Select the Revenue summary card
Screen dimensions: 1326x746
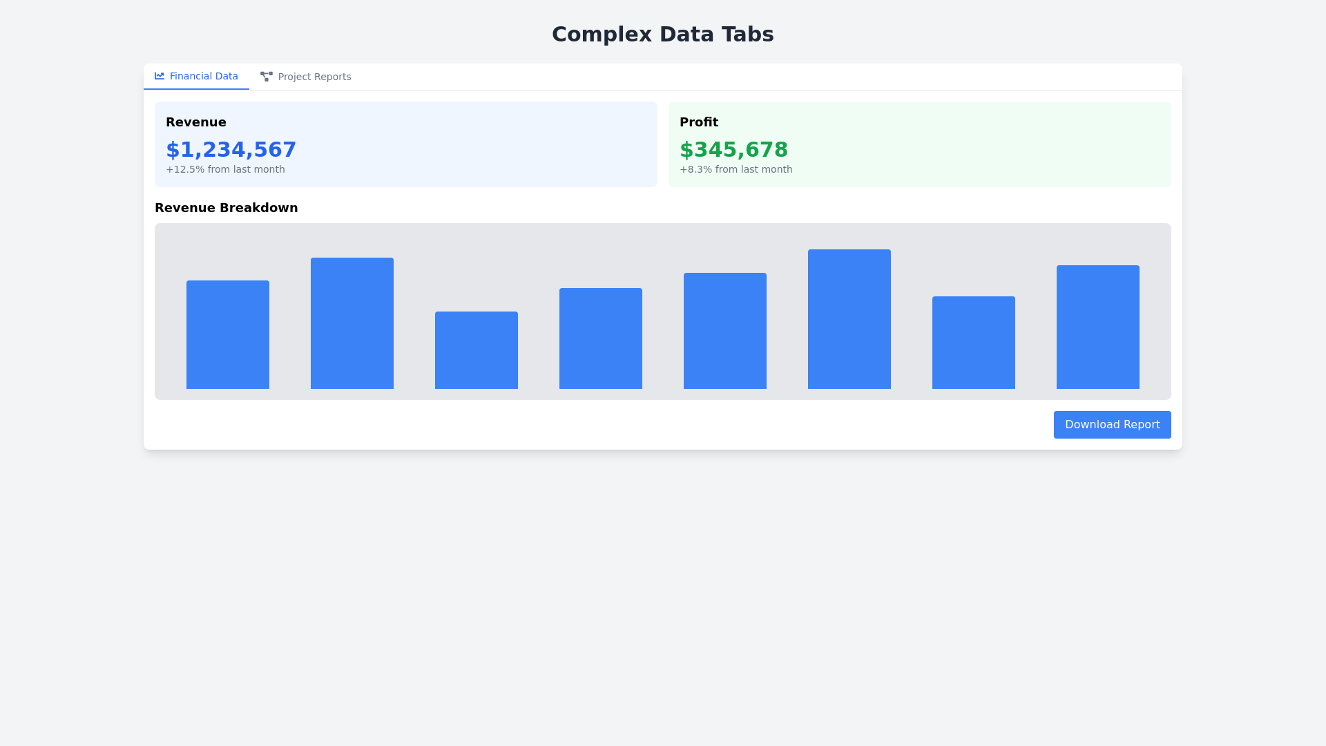pyautogui.click(x=405, y=144)
